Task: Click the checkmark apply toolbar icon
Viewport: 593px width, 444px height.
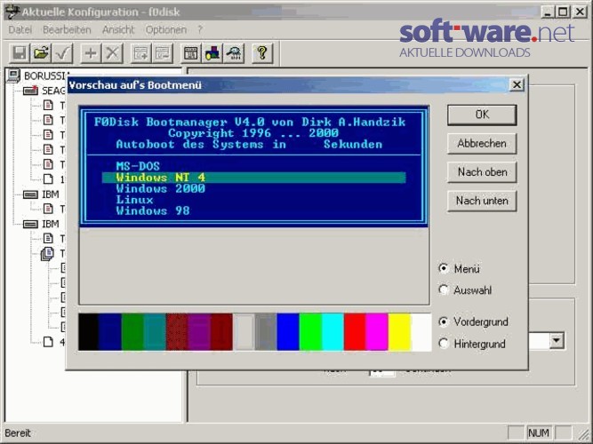Action: tap(62, 53)
